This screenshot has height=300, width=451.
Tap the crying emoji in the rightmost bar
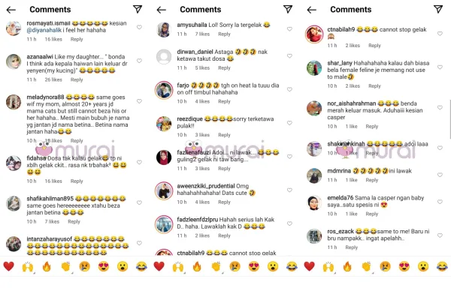[x=385, y=266]
